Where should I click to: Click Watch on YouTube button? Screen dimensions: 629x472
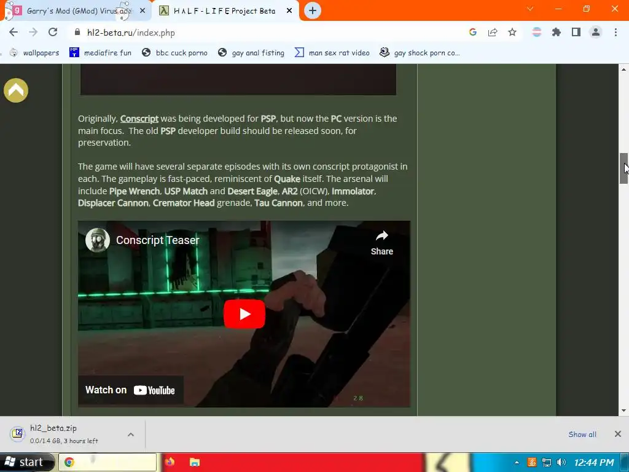130,390
